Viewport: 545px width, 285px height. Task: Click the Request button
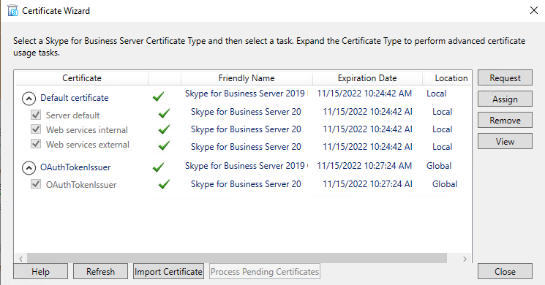pos(505,77)
